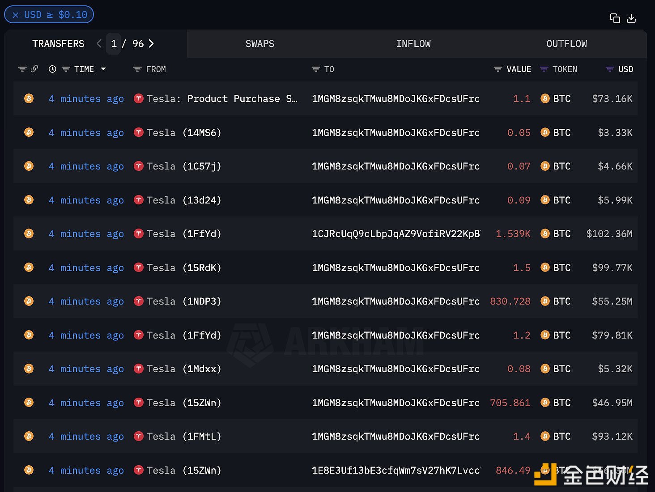Download transfers with the download icon
The height and width of the screenshot is (492, 655).
click(x=631, y=18)
